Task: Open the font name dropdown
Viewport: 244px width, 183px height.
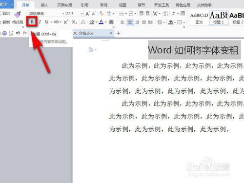Action: coord(63,14)
